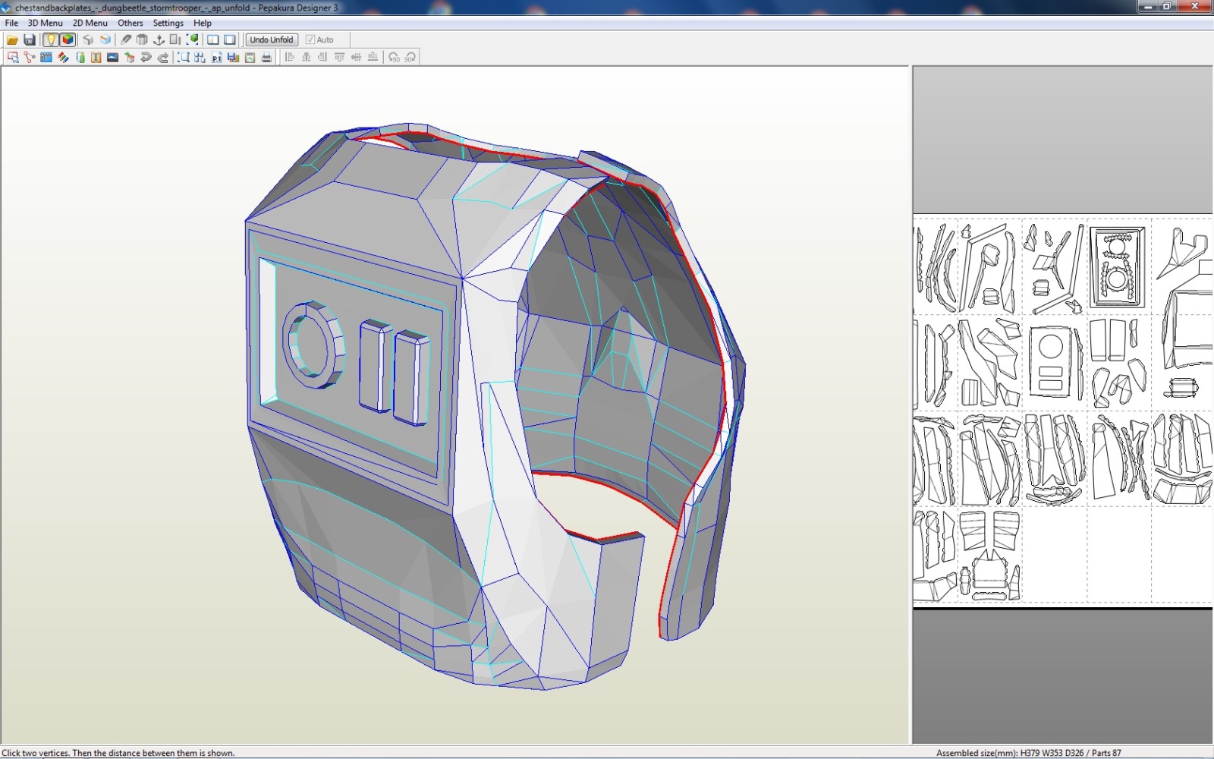Click the Assembled size status bar text
Image resolution: width=1214 pixels, height=759 pixels.
(x=1028, y=753)
